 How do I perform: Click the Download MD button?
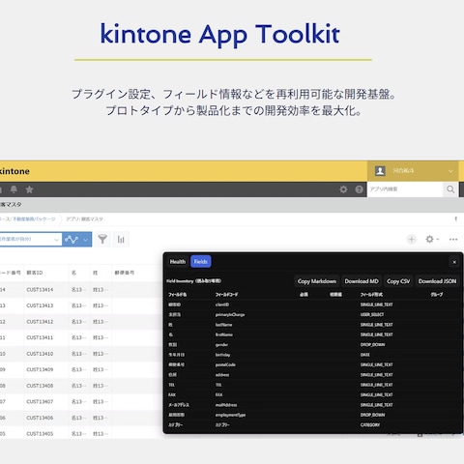(362, 281)
